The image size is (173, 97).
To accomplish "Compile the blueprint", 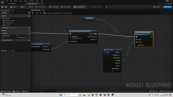I will pos(13,7).
